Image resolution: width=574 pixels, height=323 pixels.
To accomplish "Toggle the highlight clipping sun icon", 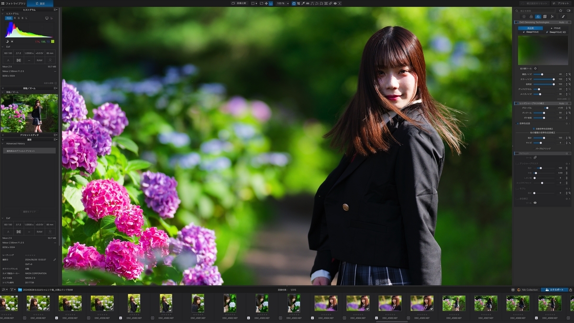I will pos(12,41).
